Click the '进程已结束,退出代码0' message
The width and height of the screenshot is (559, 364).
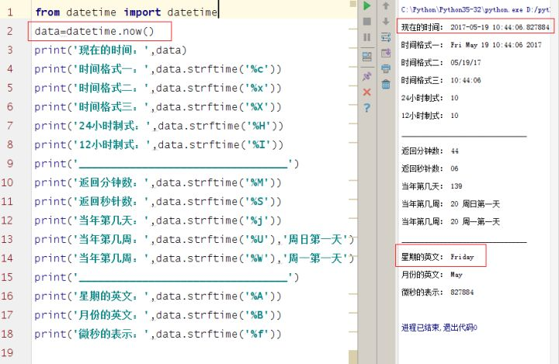[439, 328]
